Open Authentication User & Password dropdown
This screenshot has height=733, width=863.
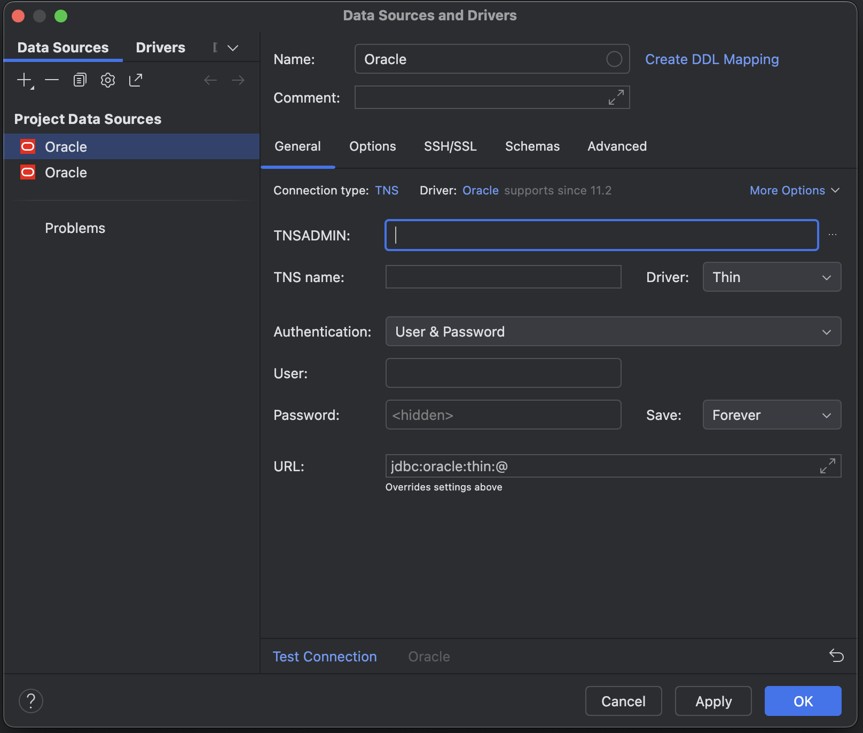[613, 331]
